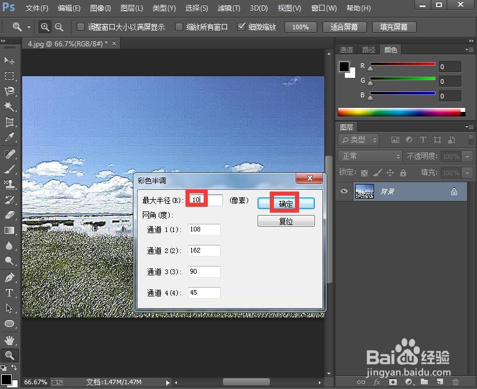The width and height of the screenshot is (477, 389).
Task: Open the 类型 filter dropdown in Layers panel
Action: click(x=358, y=139)
